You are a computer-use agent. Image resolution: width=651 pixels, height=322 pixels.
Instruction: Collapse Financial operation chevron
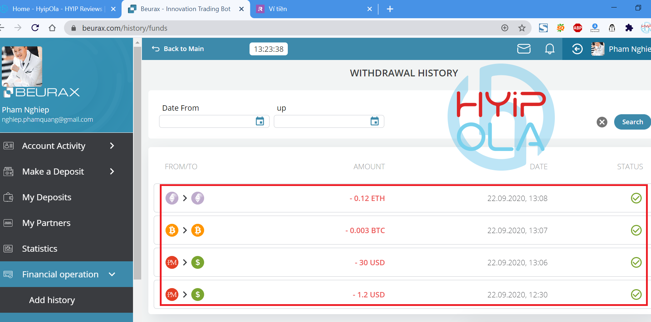[x=112, y=274]
